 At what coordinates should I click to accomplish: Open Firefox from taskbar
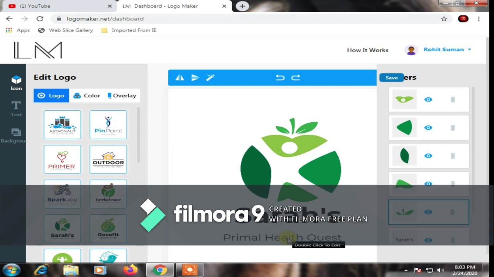tap(130, 270)
